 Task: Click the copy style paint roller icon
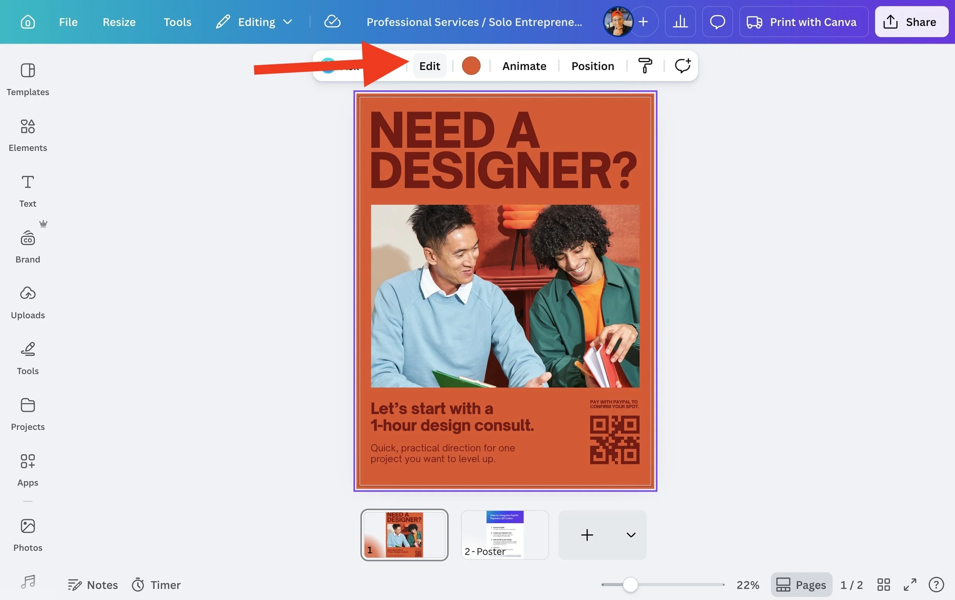click(645, 65)
